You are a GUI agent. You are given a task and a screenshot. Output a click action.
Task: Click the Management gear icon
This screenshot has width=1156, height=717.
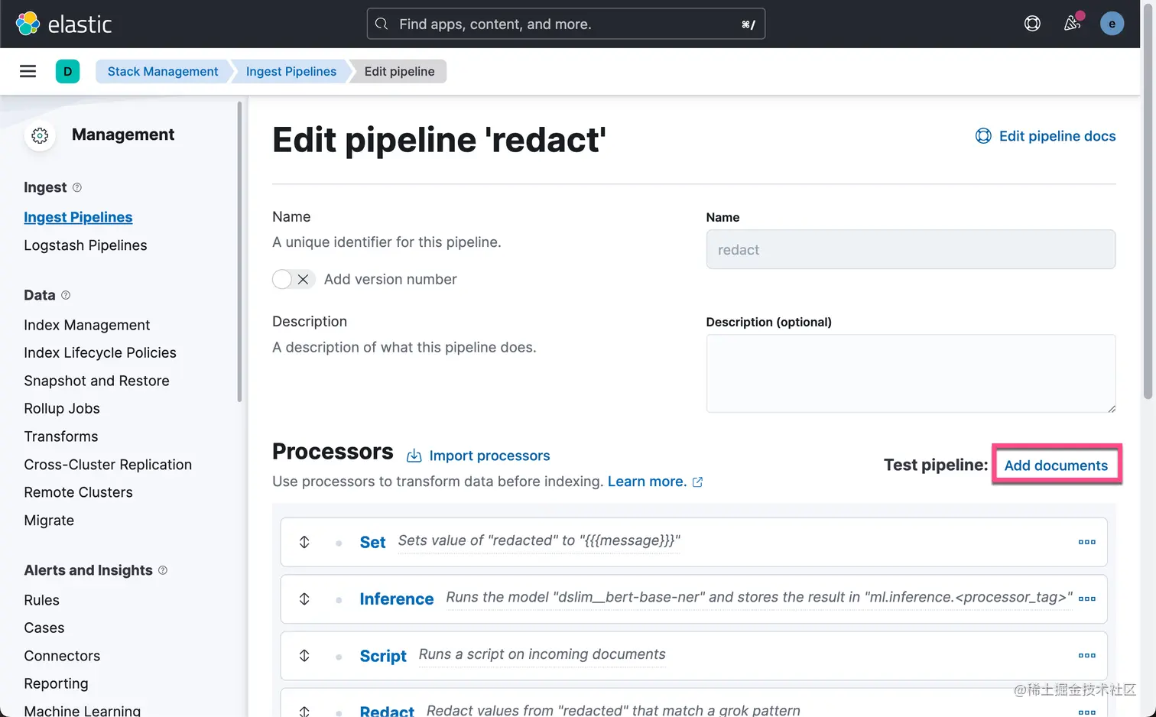click(x=40, y=135)
